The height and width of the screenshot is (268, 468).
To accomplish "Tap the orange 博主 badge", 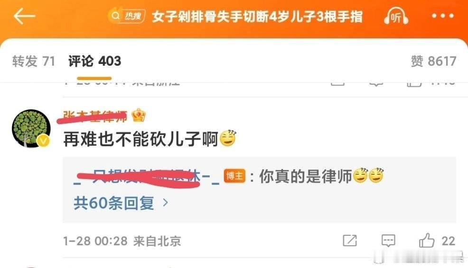I will tap(234, 176).
